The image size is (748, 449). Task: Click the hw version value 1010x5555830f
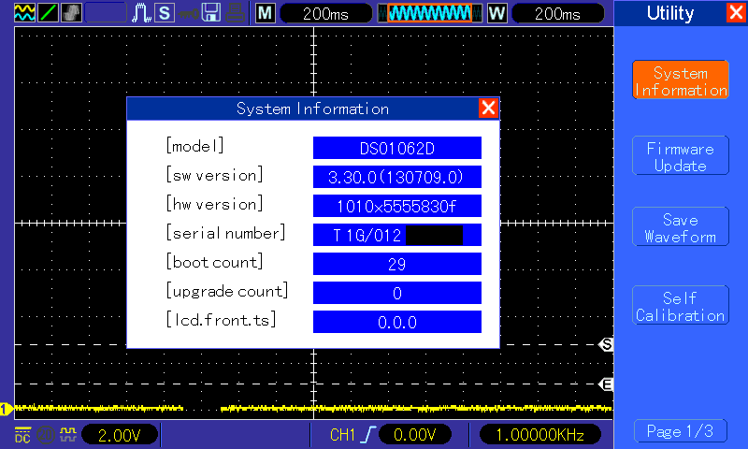pos(396,206)
